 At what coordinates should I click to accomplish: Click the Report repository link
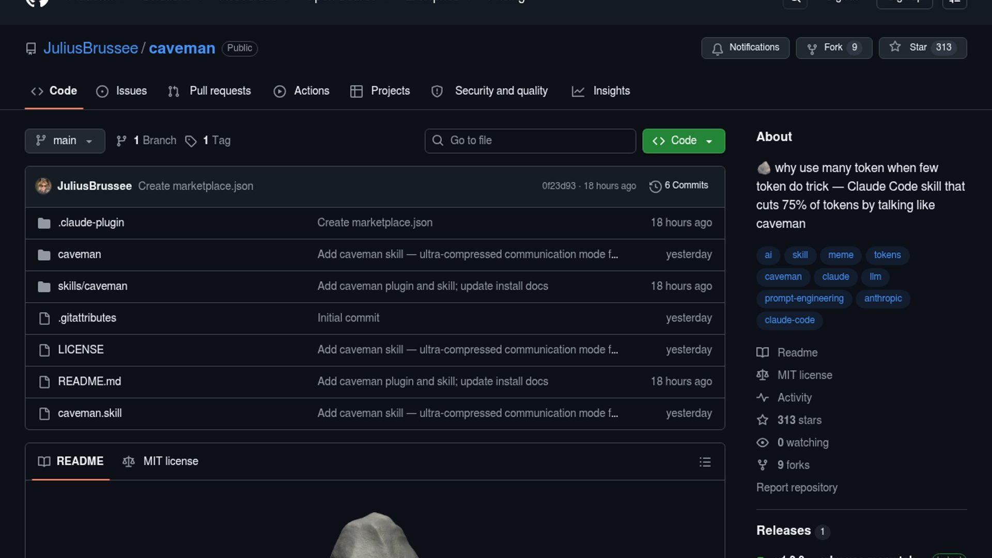tap(796, 488)
